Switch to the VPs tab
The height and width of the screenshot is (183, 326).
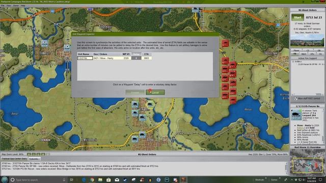312,54
